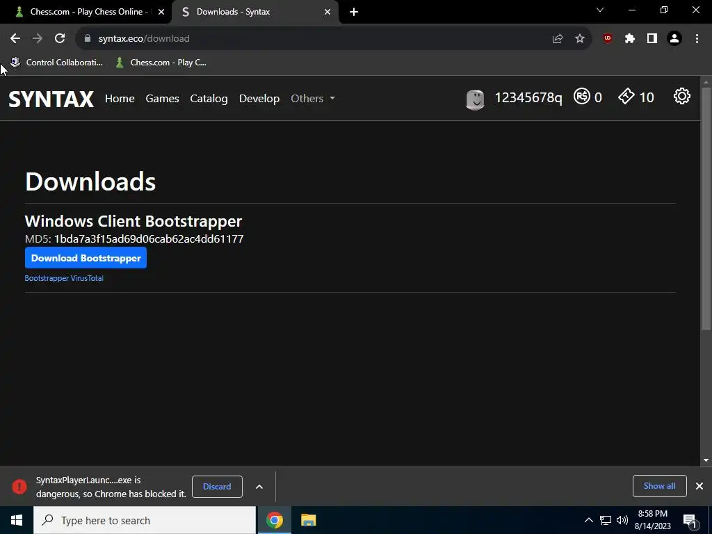Click Chrome icon in the taskbar
The height and width of the screenshot is (534, 712).
[x=274, y=520]
